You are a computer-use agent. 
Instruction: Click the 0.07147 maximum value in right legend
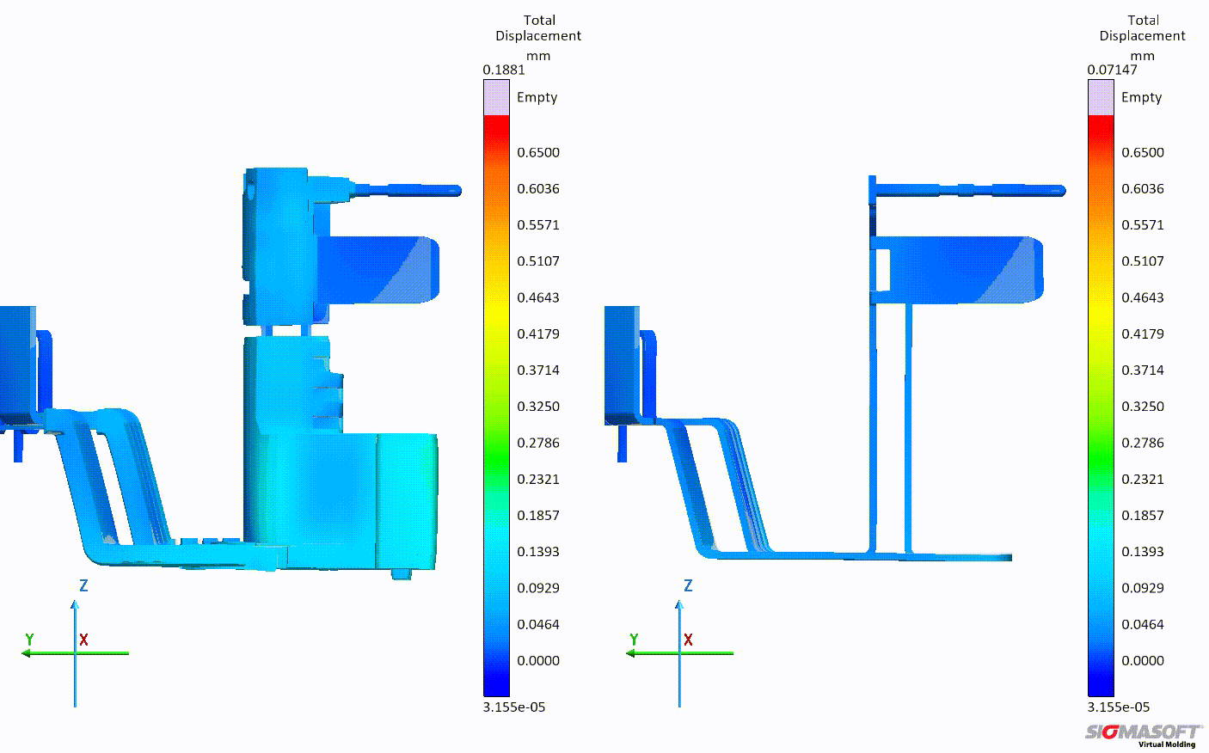[x=1112, y=70]
